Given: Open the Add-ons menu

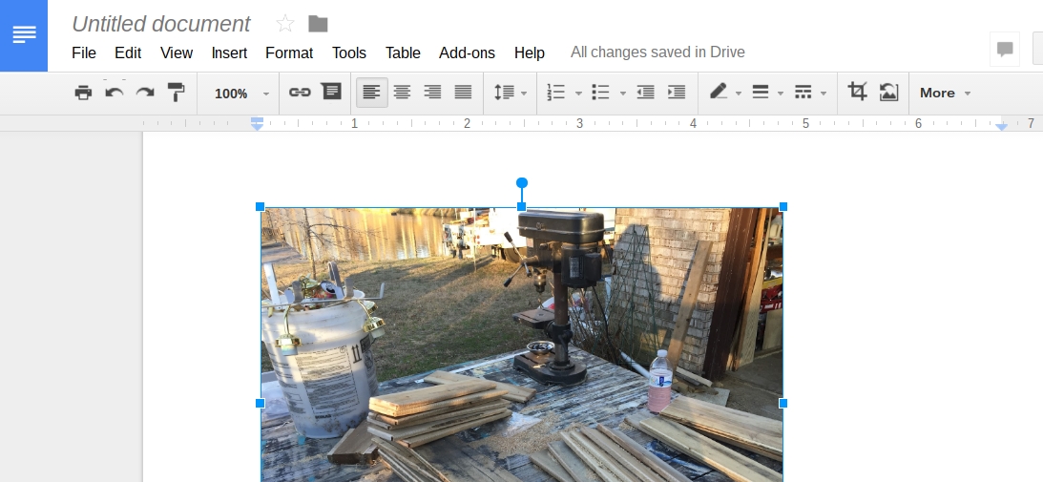Looking at the screenshot, I should coord(467,52).
